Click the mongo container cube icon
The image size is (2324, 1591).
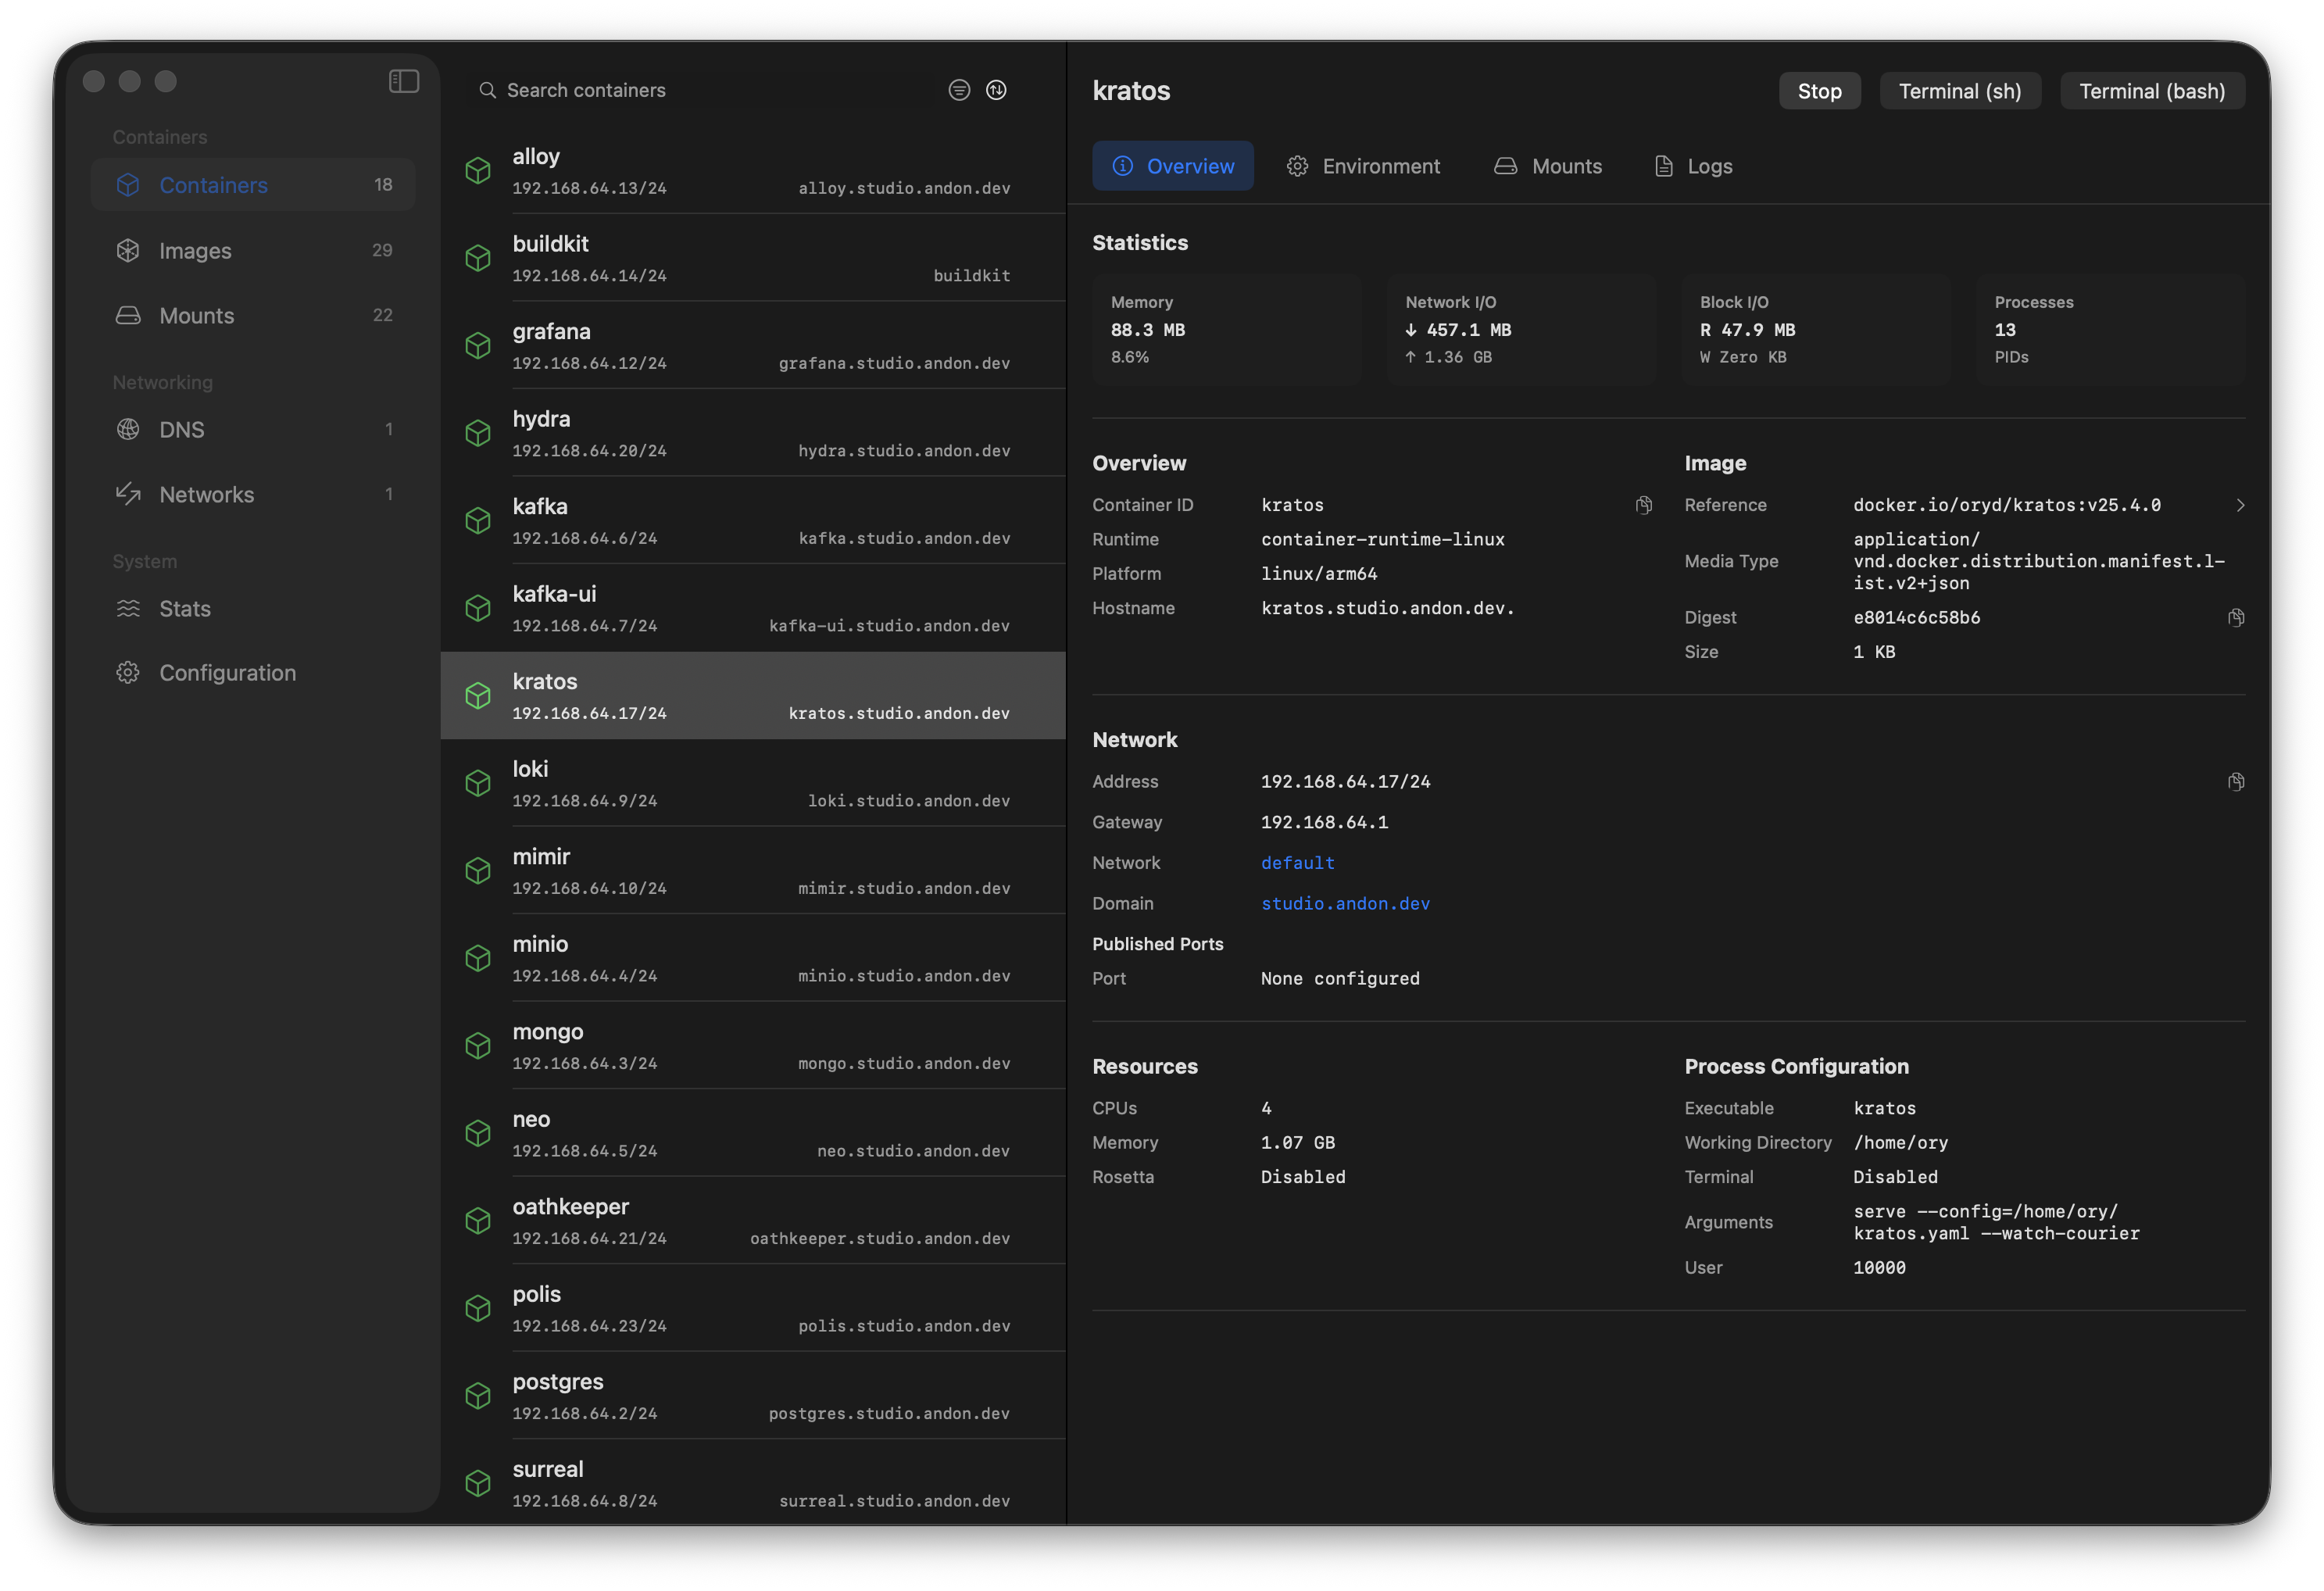[x=478, y=1046]
